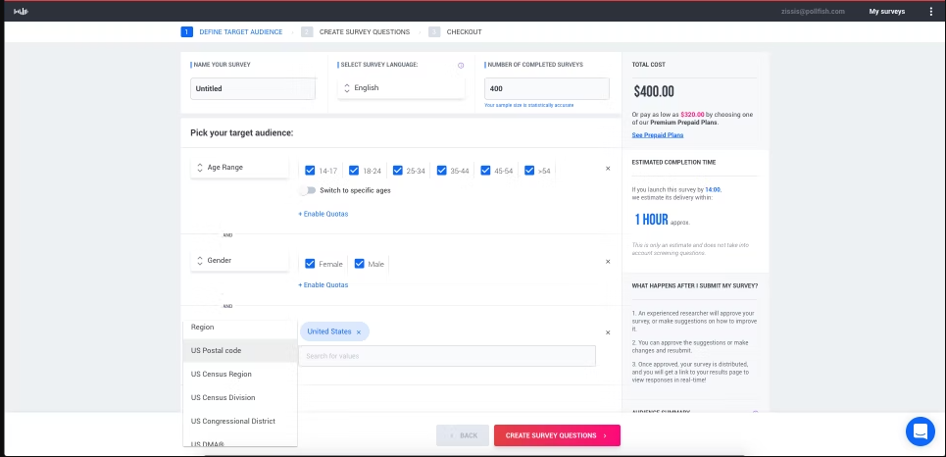Click the survey name field
Image resolution: width=946 pixels, height=457 pixels.
click(x=253, y=88)
